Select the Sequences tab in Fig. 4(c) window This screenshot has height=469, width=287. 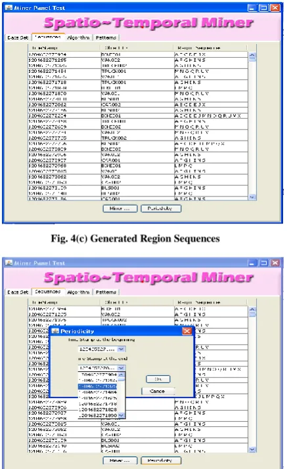click(x=47, y=37)
